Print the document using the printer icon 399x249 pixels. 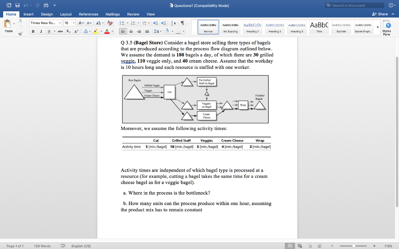(46, 5)
